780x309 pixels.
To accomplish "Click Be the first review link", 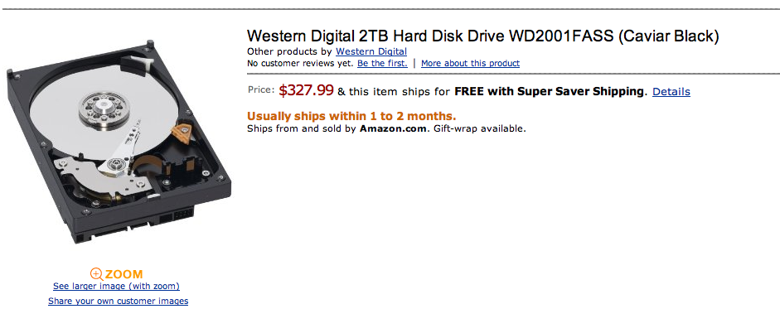I will (382, 64).
